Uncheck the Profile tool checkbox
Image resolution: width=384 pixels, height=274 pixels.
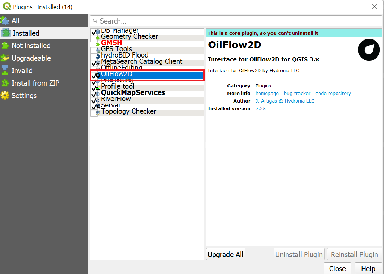93,88
